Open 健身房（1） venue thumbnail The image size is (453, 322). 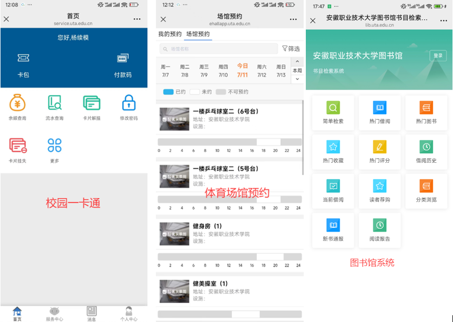175,234
